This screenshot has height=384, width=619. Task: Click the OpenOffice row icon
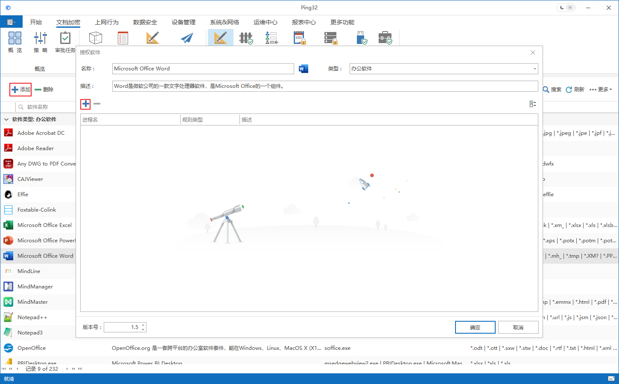coord(8,348)
